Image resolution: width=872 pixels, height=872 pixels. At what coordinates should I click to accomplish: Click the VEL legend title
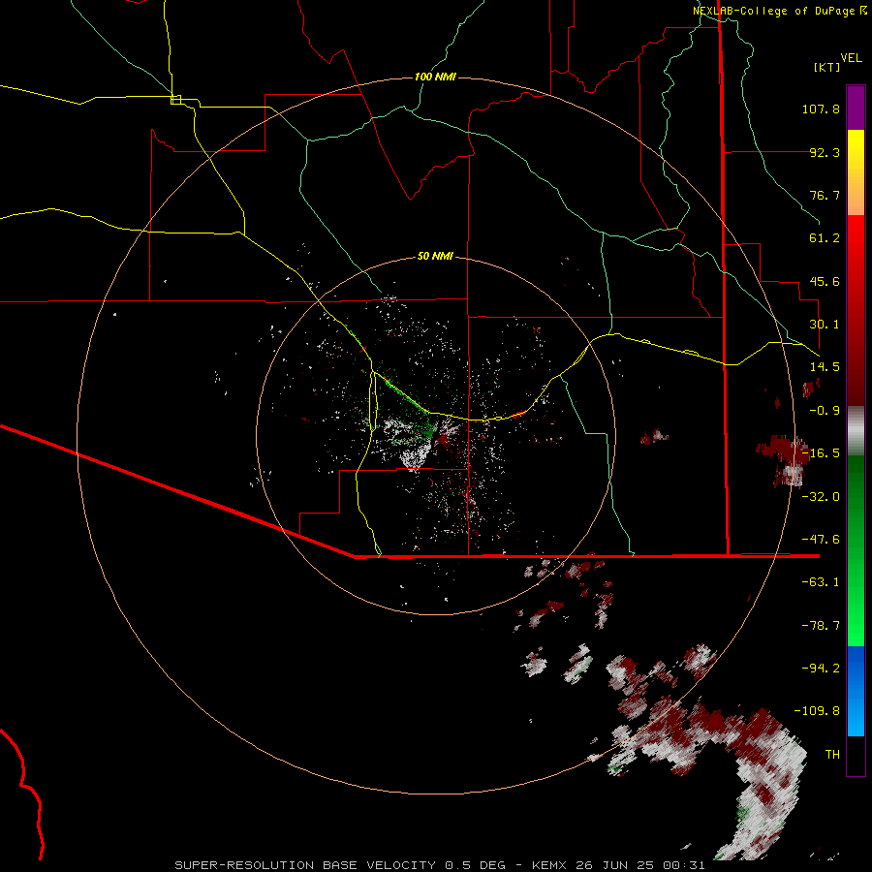click(851, 58)
